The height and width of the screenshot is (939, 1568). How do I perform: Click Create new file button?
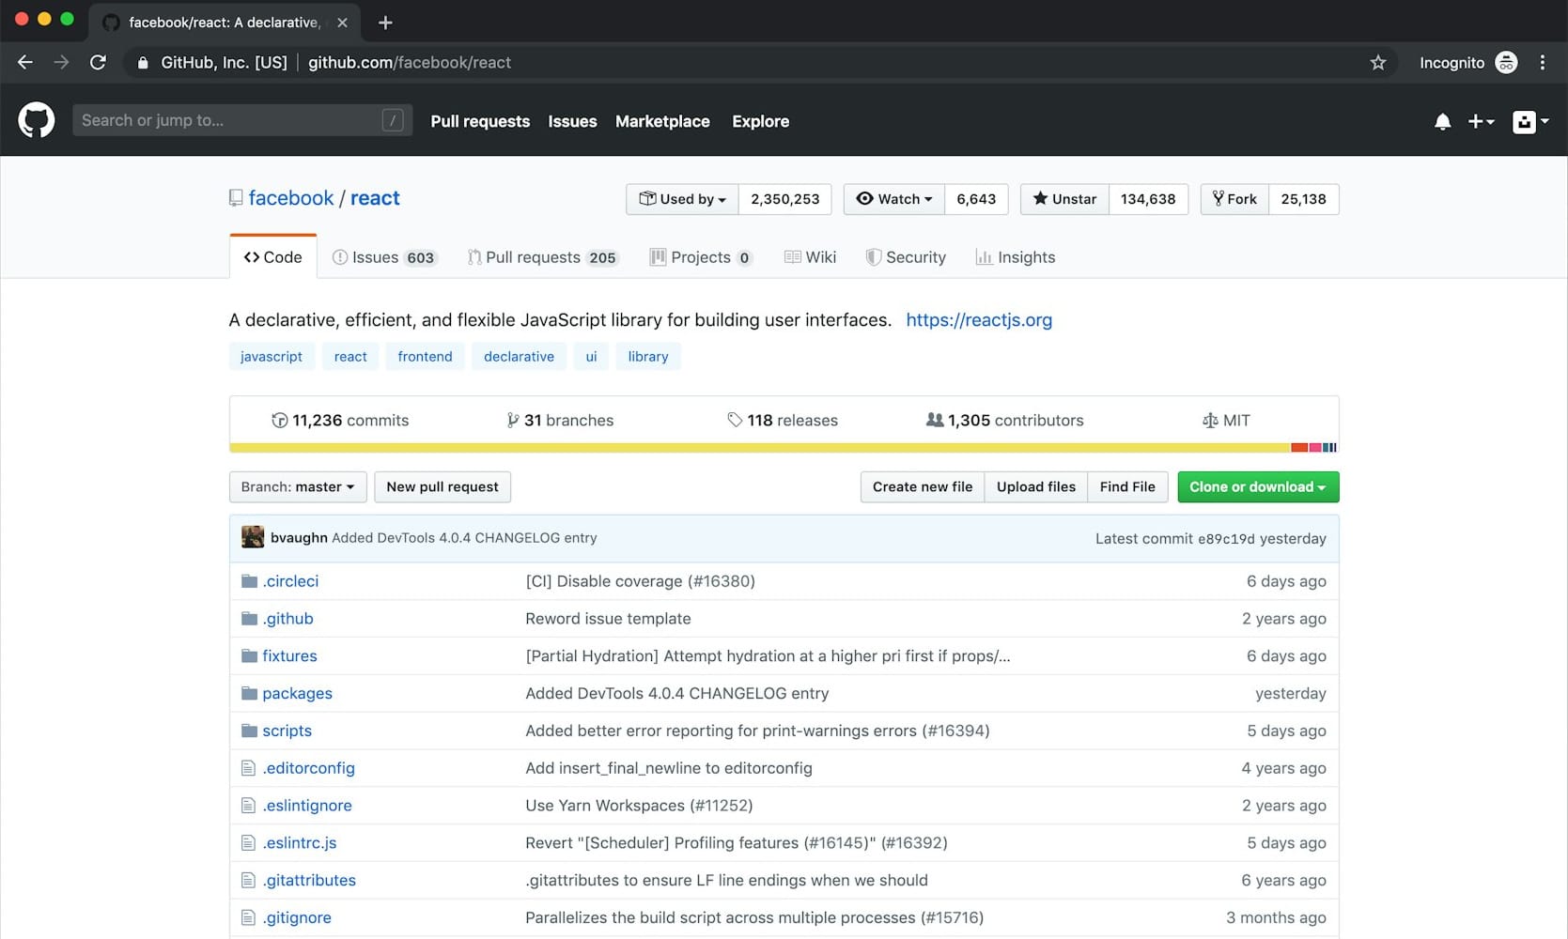(923, 486)
